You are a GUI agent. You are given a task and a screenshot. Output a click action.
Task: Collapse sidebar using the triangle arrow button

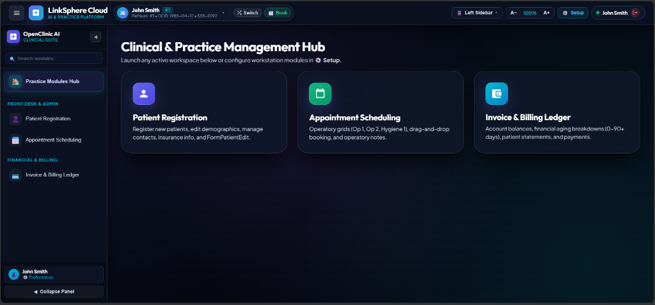click(x=96, y=37)
